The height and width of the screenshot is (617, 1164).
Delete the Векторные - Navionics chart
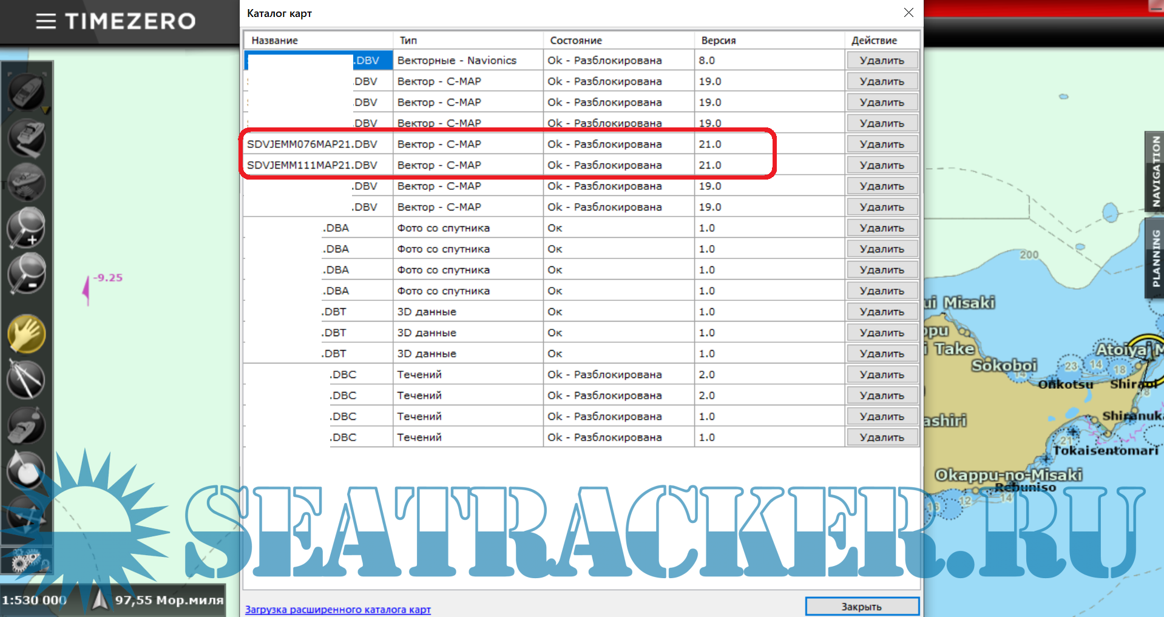[881, 61]
